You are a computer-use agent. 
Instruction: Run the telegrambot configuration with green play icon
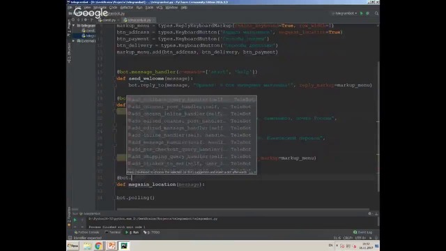tap(362, 13)
